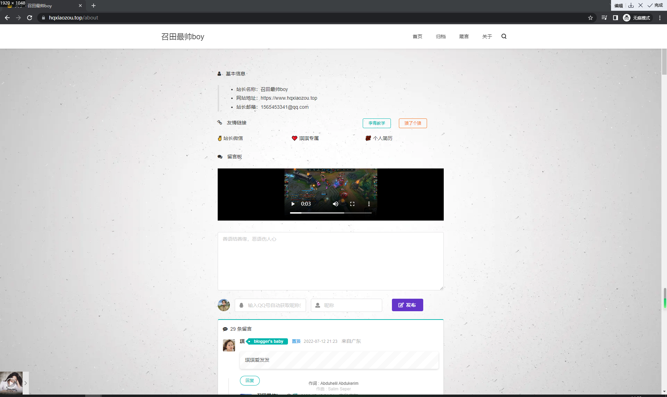Click the 留言板 section heading
The image size is (667, 397).
(234, 157)
